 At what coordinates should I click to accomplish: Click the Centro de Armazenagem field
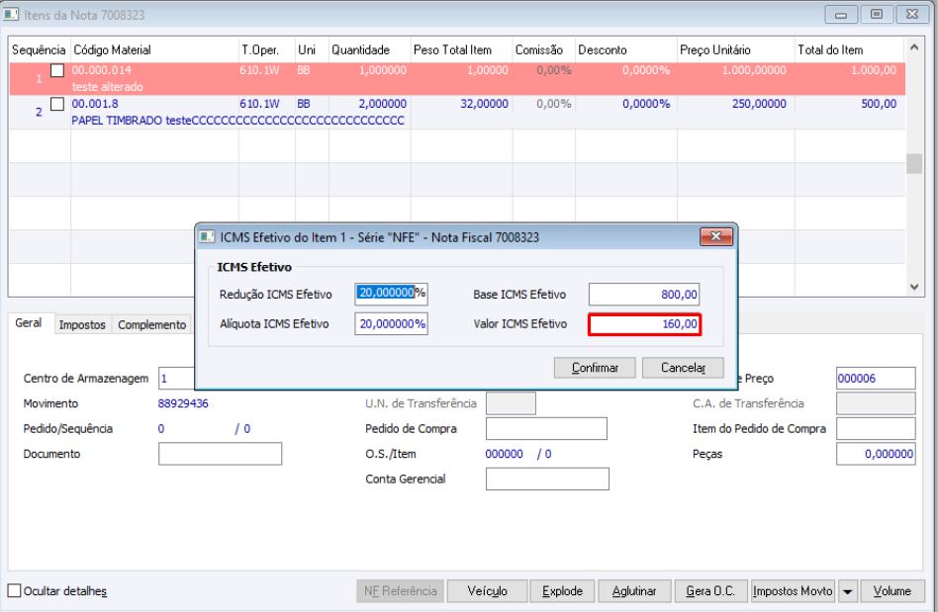[177, 379]
